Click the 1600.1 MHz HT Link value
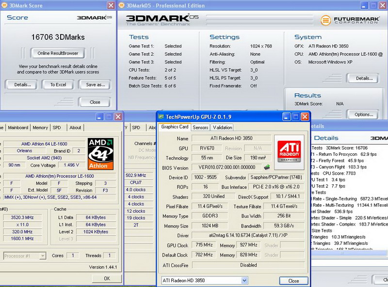 tap(22, 239)
